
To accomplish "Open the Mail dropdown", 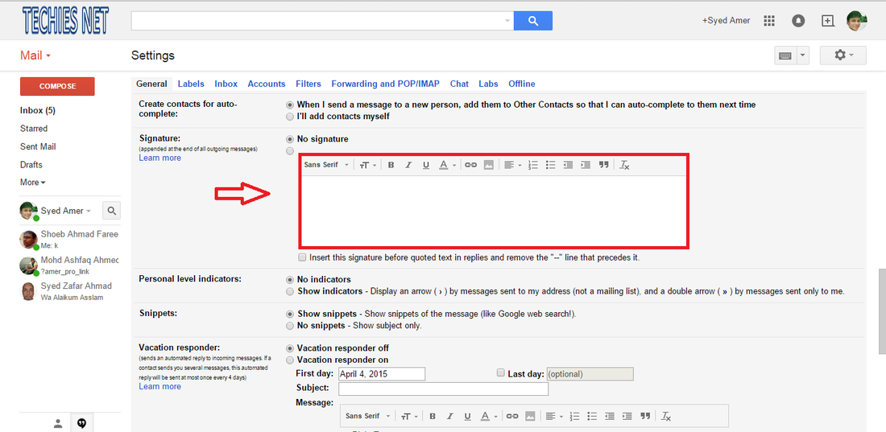I will point(35,56).
